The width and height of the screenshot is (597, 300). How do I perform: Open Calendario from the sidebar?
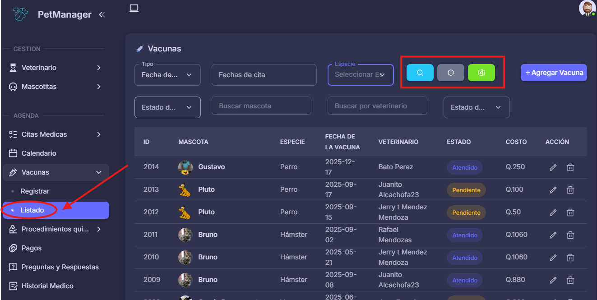click(39, 153)
